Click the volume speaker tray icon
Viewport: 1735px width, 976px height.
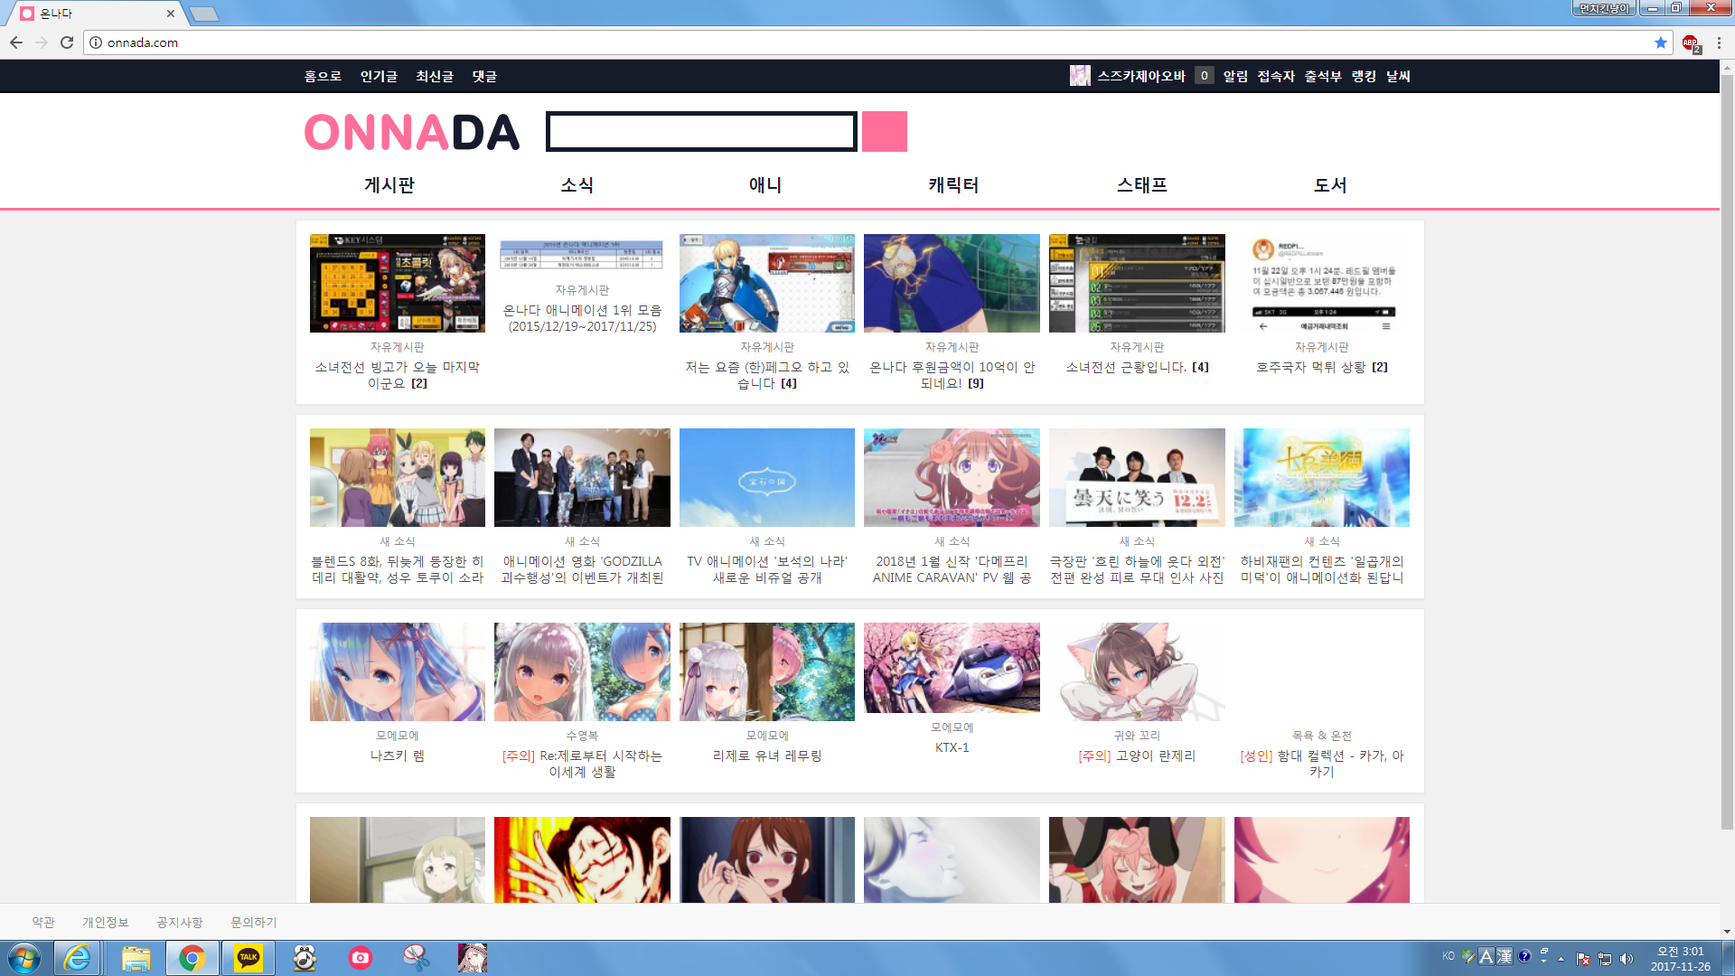[x=1627, y=959]
